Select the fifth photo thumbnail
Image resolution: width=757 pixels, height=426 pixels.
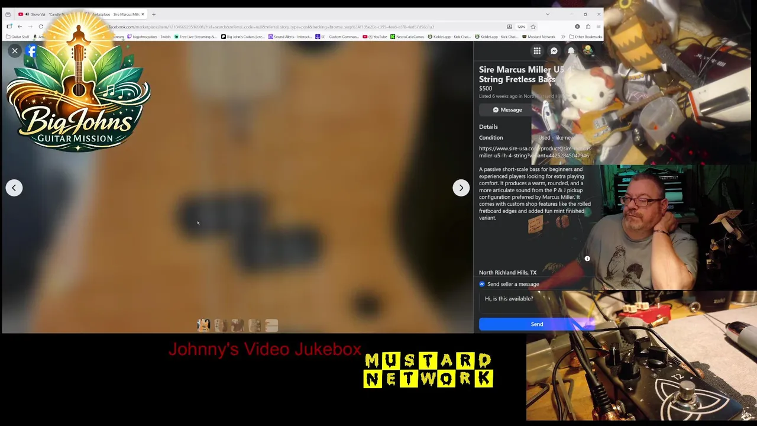[x=271, y=325]
